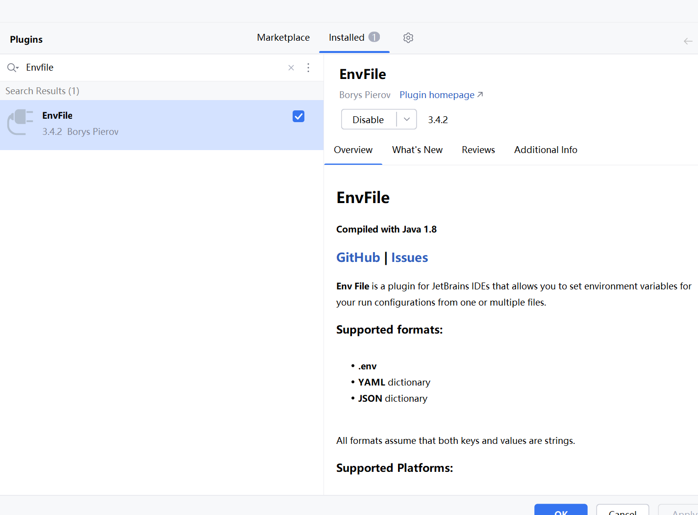
Task: Click version 3.4.2 beside Disable button
Action: click(x=438, y=120)
